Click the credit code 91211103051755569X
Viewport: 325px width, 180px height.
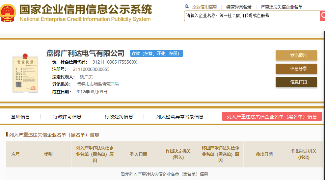tap(115, 62)
